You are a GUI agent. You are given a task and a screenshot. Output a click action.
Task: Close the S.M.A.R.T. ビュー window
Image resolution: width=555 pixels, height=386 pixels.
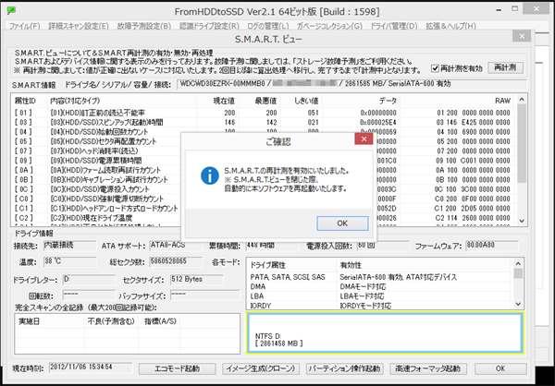coord(522,36)
